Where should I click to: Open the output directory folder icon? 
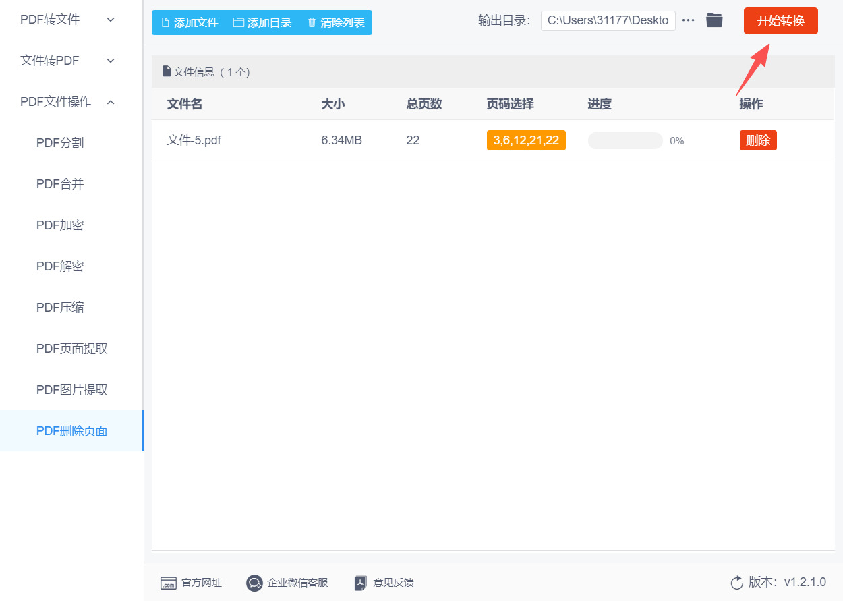tap(714, 20)
